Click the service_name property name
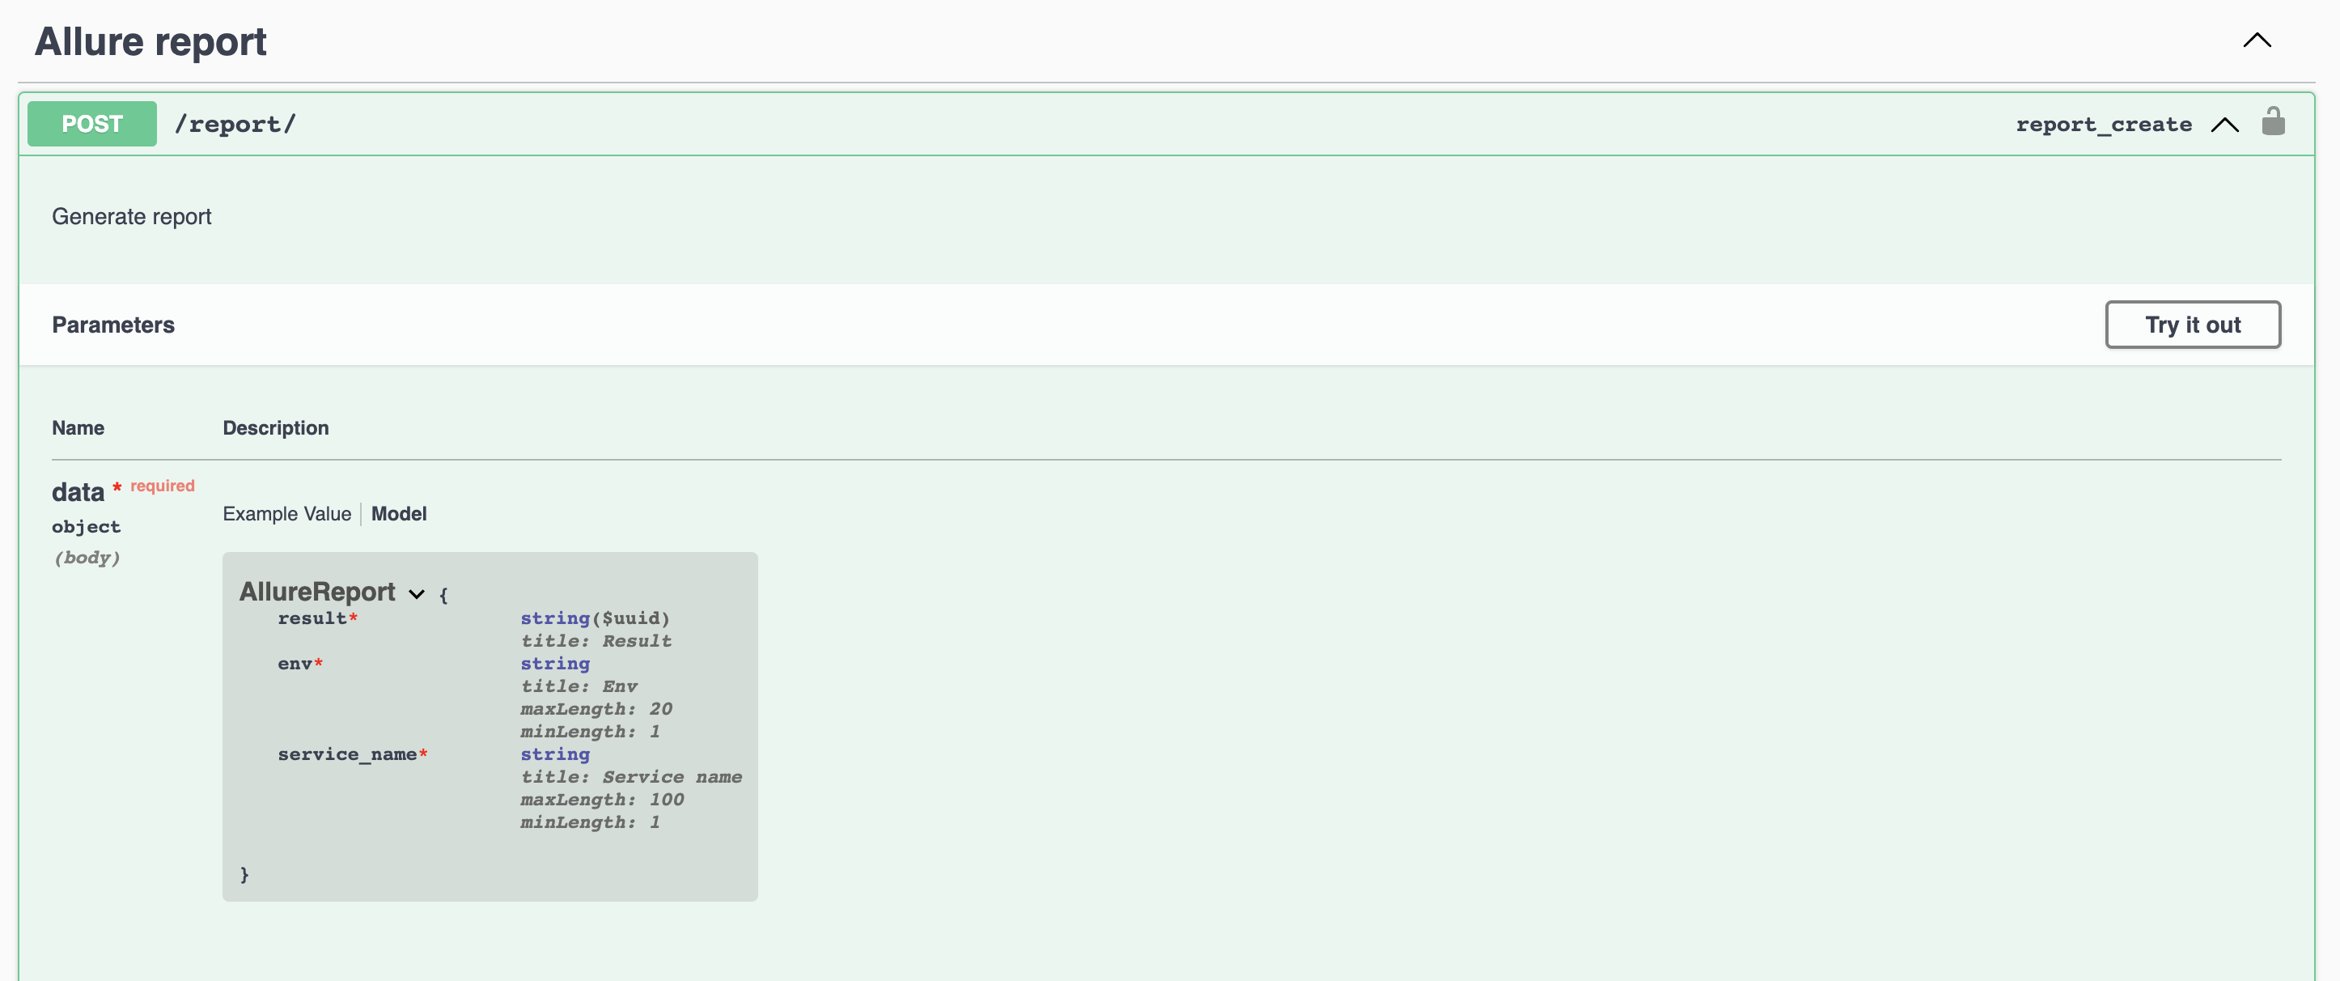Viewport: 2340px width, 981px height. point(346,755)
